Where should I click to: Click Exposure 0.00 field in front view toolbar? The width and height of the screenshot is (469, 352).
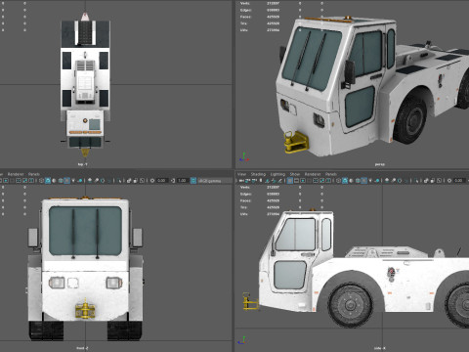pyautogui.click(x=162, y=180)
